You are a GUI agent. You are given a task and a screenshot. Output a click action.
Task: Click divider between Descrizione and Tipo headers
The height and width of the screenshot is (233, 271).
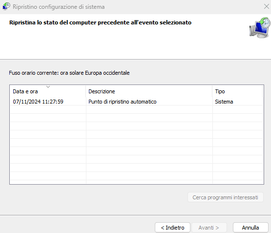(212, 91)
